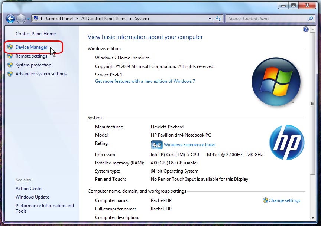This screenshot has height=226, width=321.
Task: Click Control Panel in the breadcrumb
Action: 59,19
